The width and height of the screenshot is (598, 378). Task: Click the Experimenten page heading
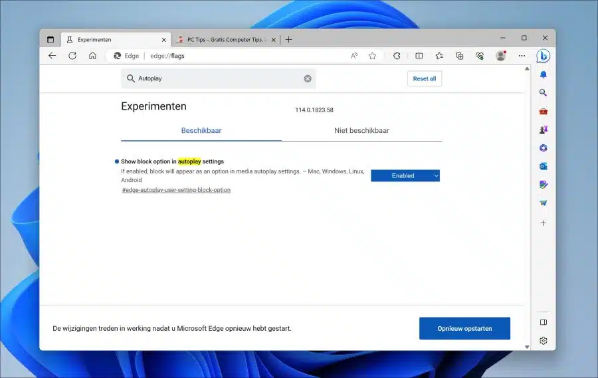pos(153,106)
